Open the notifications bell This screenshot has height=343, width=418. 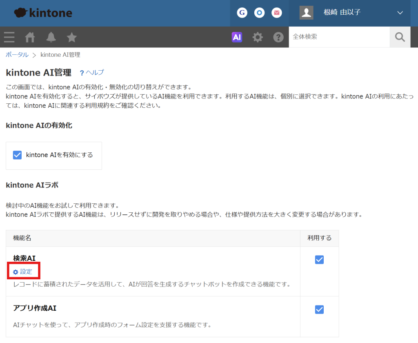pyautogui.click(x=51, y=37)
